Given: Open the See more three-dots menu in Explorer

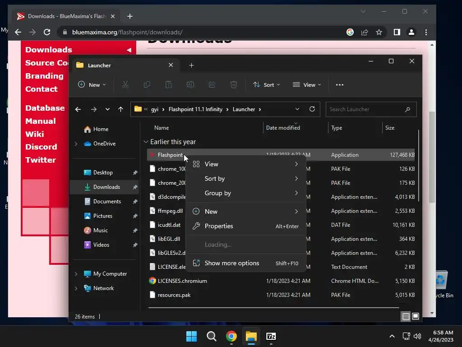Looking at the screenshot, I should click(x=340, y=84).
